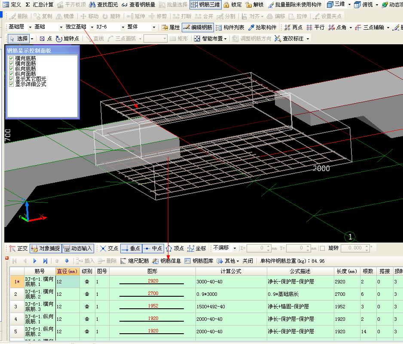The image size is (403, 344).
Task: Uncheck 显示详细公式 checkbox
Action: point(11,84)
